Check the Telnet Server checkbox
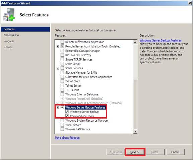This screenshot has width=193, height=160. click(62, 86)
